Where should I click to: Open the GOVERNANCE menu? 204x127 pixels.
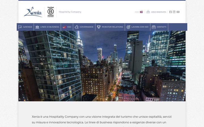[86, 27]
